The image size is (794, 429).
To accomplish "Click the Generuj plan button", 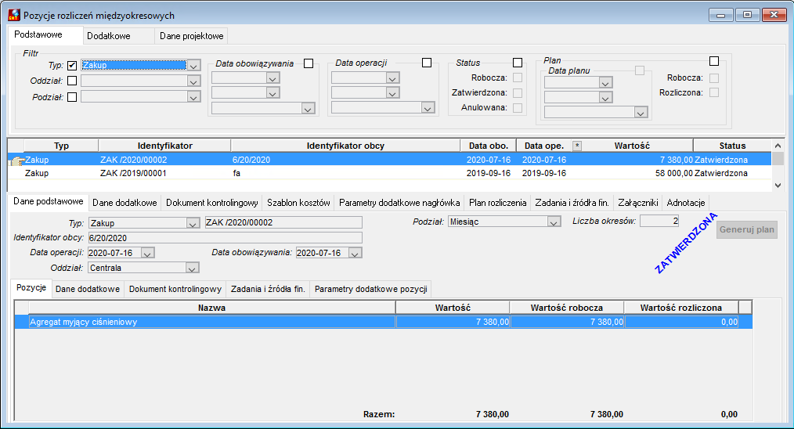I will pos(747,229).
